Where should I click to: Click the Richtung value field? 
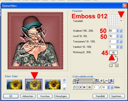[x=113, y=53]
